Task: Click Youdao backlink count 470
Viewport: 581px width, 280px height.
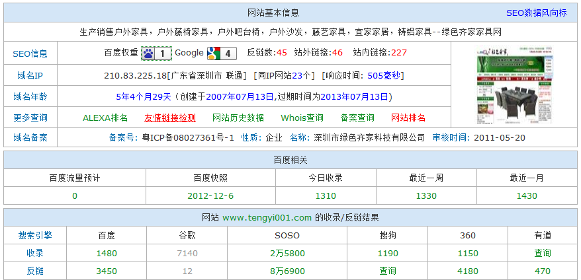Action: pyautogui.click(x=543, y=271)
